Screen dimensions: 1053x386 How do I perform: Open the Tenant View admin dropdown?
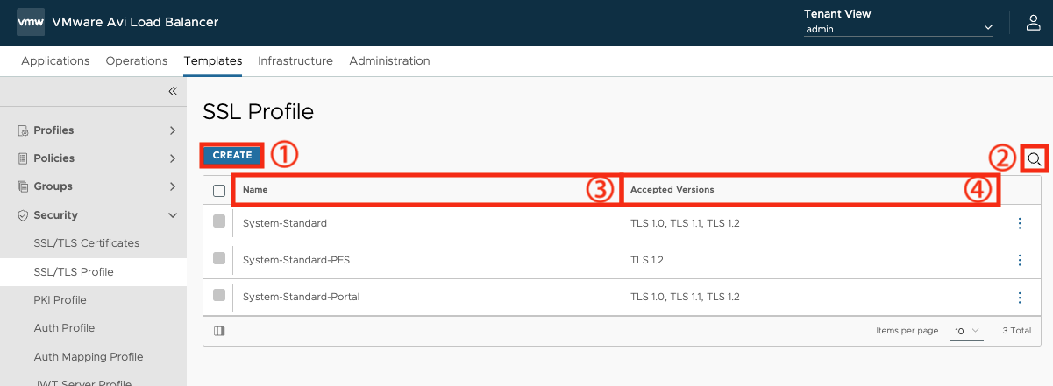pyautogui.click(x=899, y=28)
